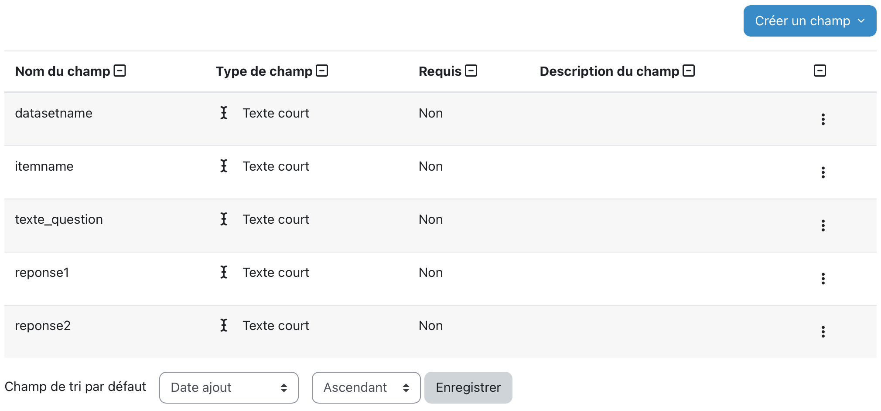Collapse the Type de champ column
Viewport: 881px width, 411px height.
click(322, 71)
